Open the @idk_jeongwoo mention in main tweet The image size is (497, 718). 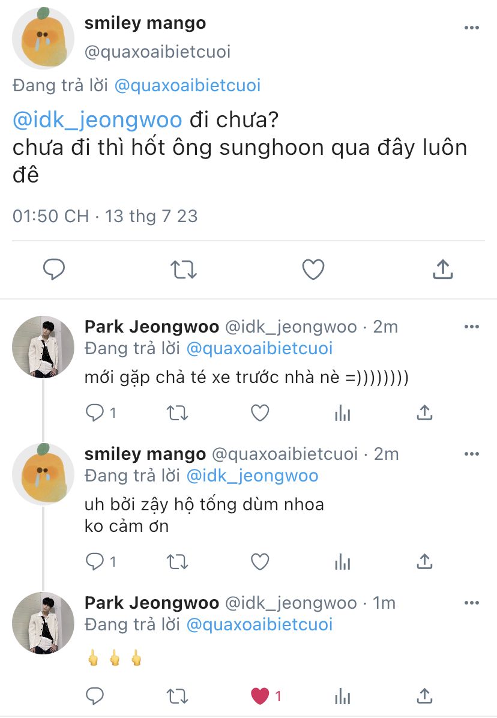pos(97,119)
